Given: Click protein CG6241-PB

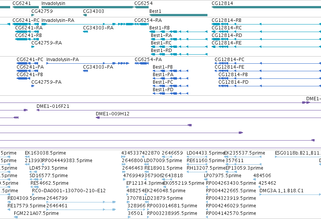Looking at the screenshot, I should pos(23,78).
